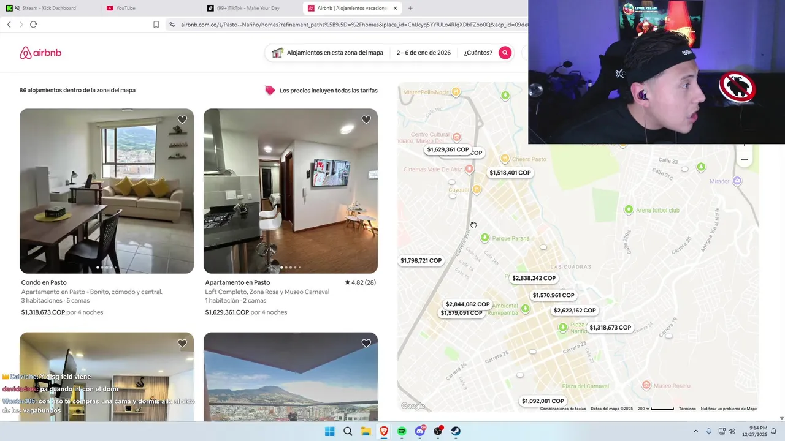785x441 pixels.
Task: Click the Arena futbol club map pin
Action: (x=629, y=209)
